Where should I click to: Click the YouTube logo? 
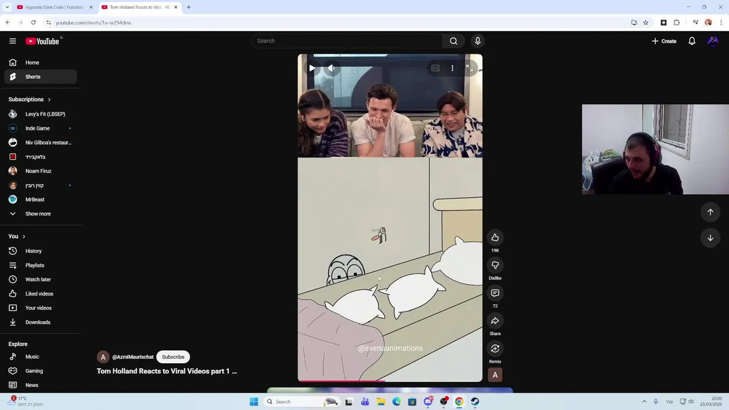(x=43, y=41)
